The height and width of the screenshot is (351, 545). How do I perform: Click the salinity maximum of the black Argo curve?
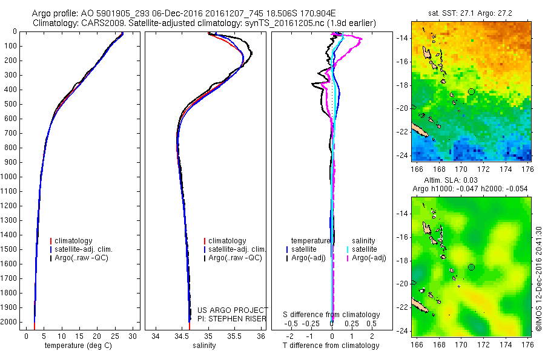point(251,53)
